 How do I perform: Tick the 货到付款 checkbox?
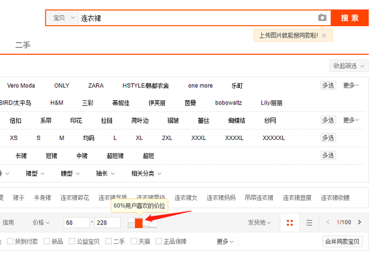coord(10,241)
